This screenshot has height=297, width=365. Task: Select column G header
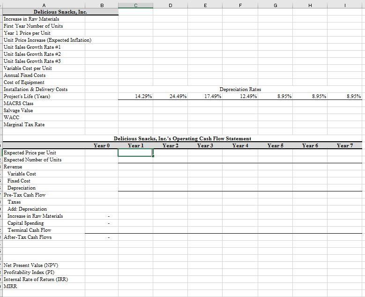pyautogui.click(x=276, y=5)
